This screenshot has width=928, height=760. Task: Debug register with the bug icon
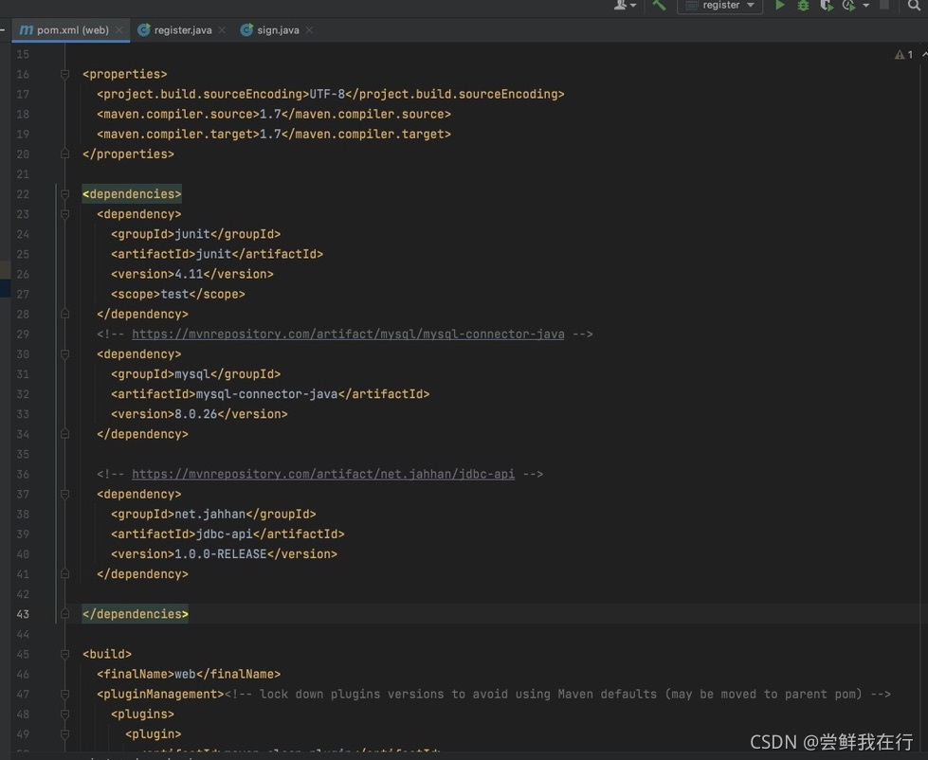803,6
